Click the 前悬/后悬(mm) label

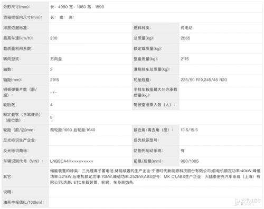[148, 161]
